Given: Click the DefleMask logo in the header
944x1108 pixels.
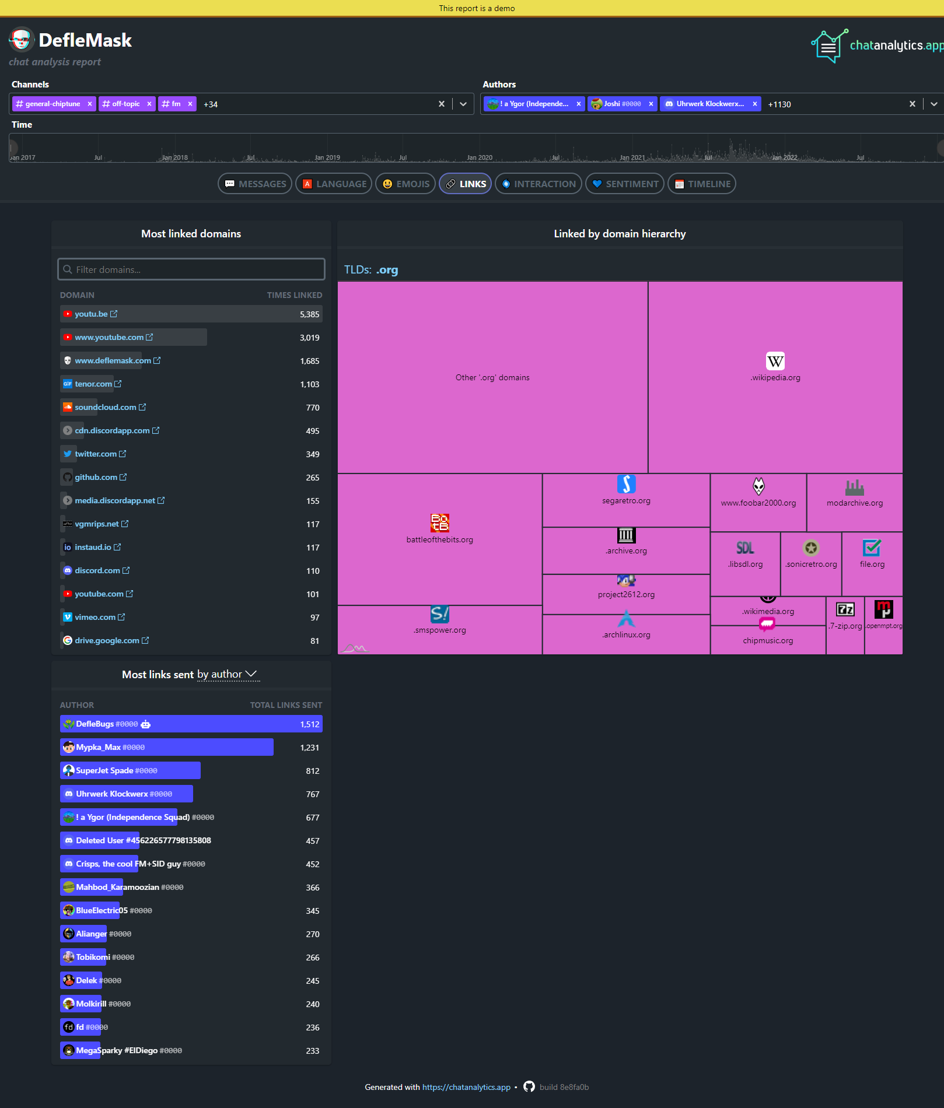Looking at the screenshot, I should point(22,40).
